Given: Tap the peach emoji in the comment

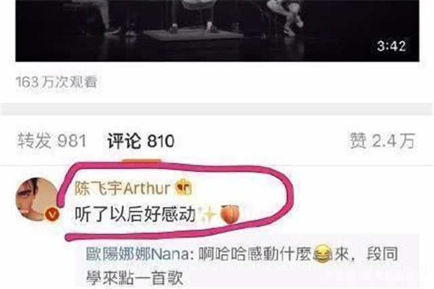Looking at the screenshot, I should [x=230, y=214].
